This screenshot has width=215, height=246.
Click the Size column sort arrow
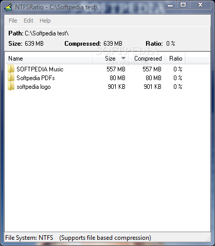[x=123, y=59]
